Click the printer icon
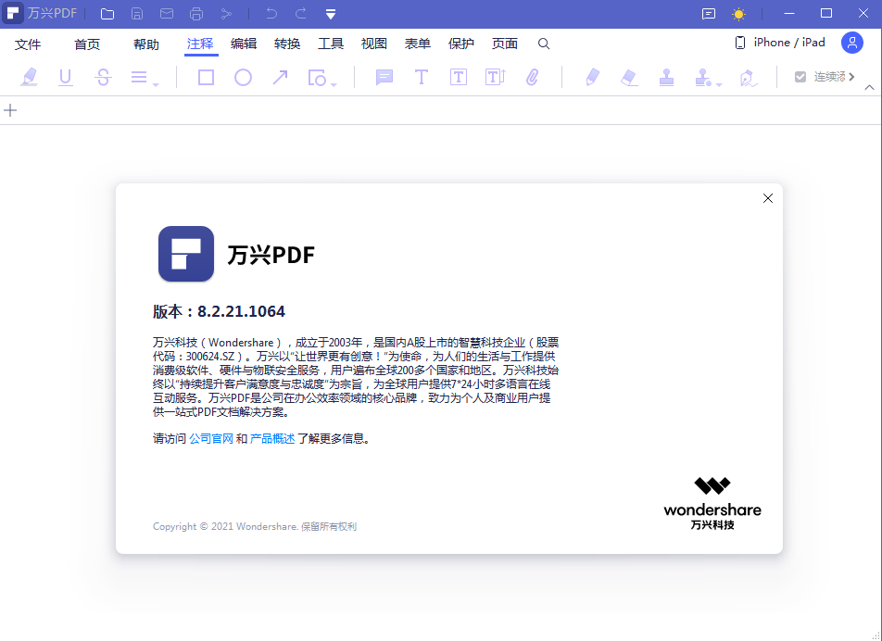 pyautogui.click(x=196, y=14)
